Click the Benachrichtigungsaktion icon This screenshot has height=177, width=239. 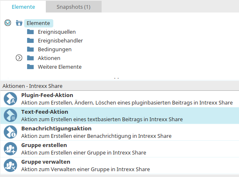pyautogui.click(x=10, y=132)
